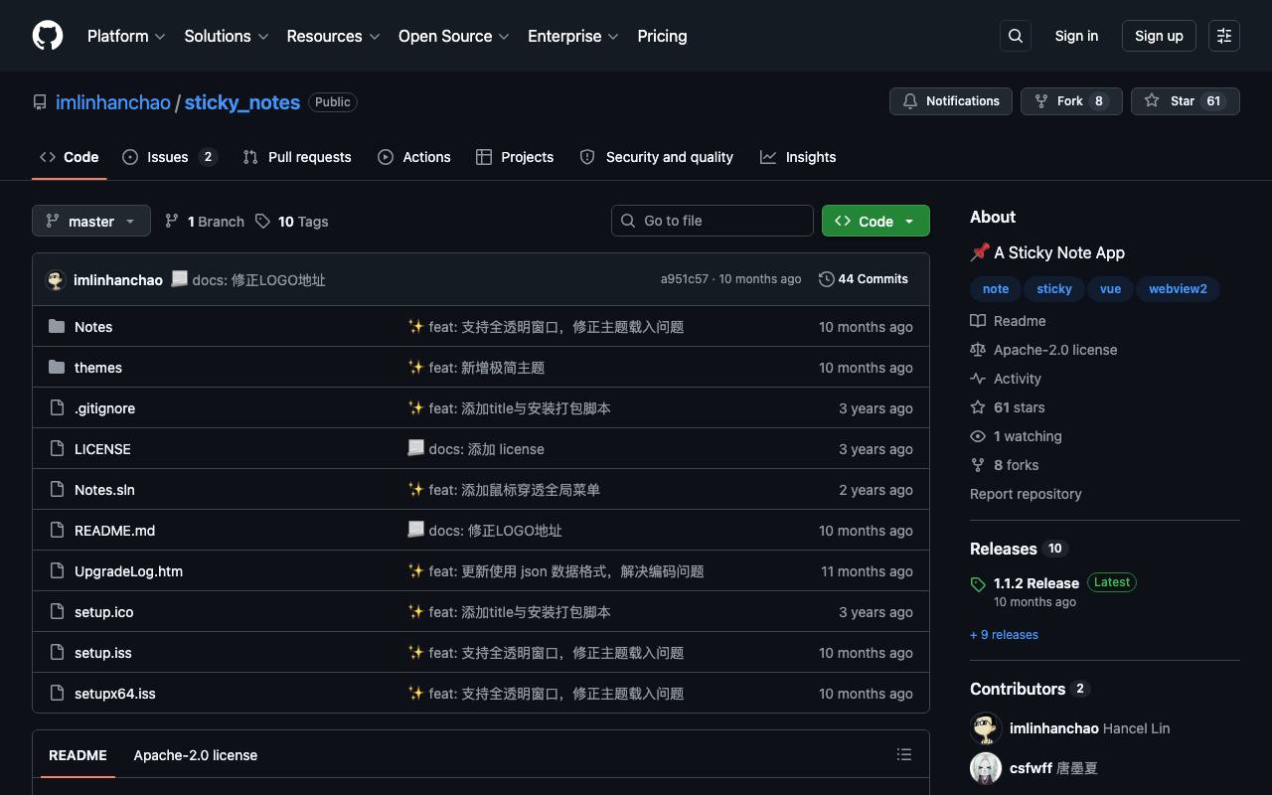The width and height of the screenshot is (1272, 795).
Task: Select the README tab below file list
Action: click(x=78, y=755)
